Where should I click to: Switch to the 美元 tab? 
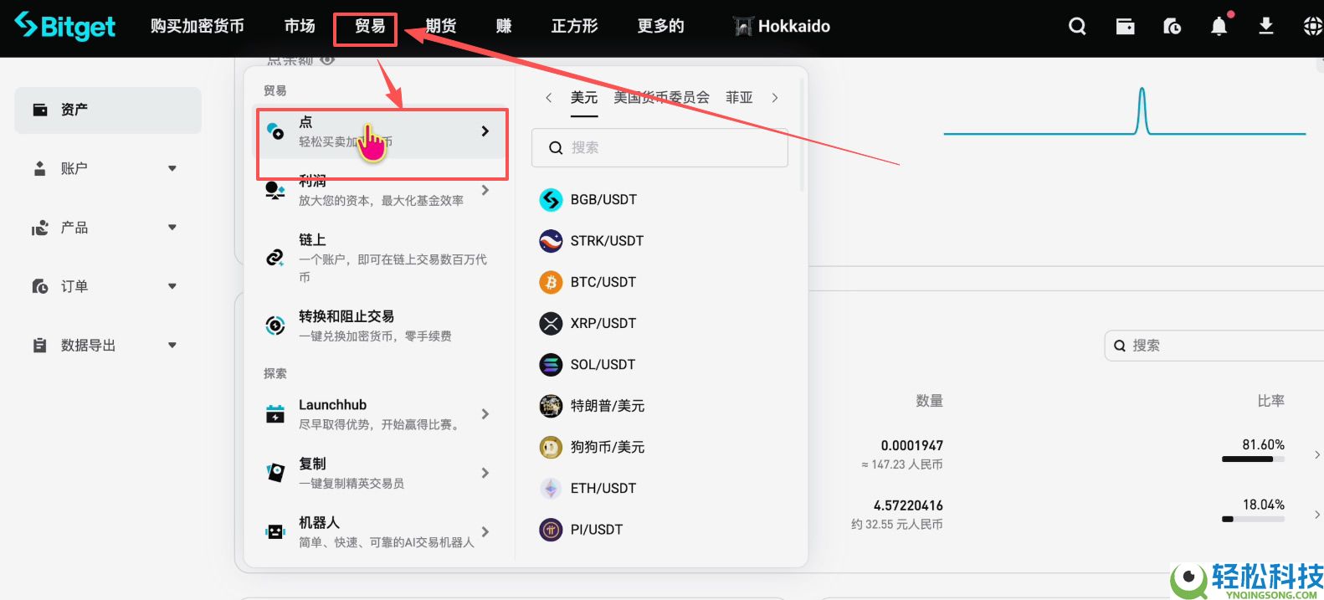tap(584, 98)
